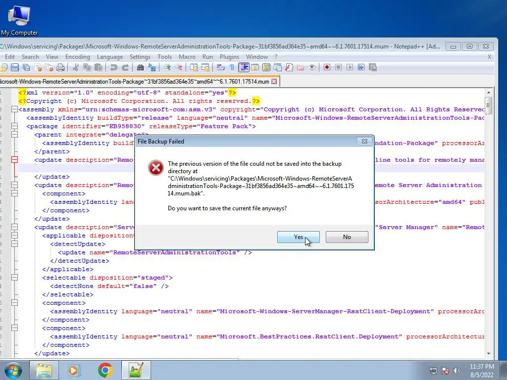Viewport: 507px width, 380px height.
Task: Enable synchronized vertical scrolling icon
Action: pos(194,67)
